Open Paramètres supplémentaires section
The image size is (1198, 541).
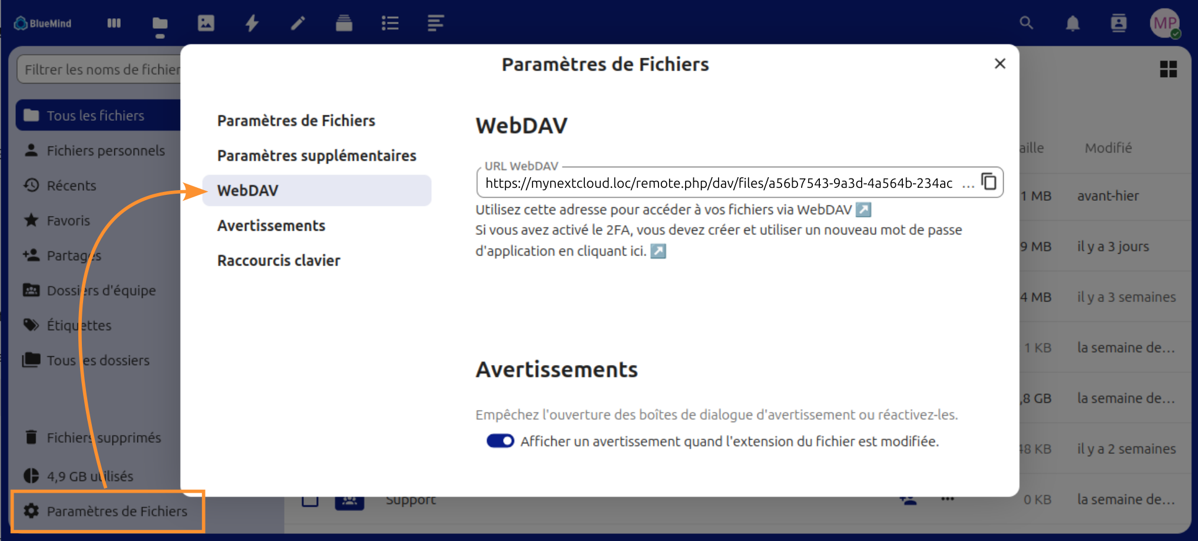tap(316, 155)
